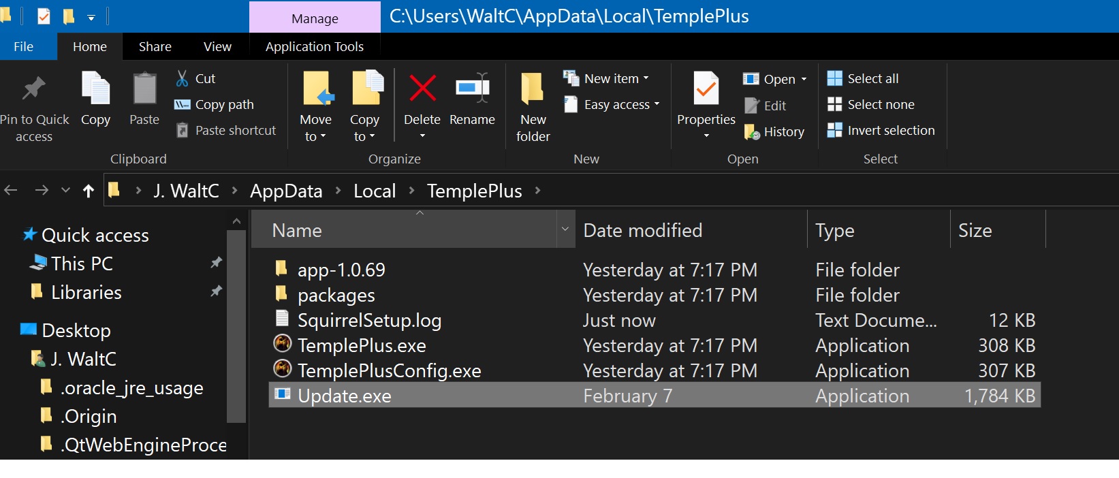Screen dimensions: 1119x478
Task: Click TemplePlus breadcrumb in address bar
Action: [x=475, y=191]
